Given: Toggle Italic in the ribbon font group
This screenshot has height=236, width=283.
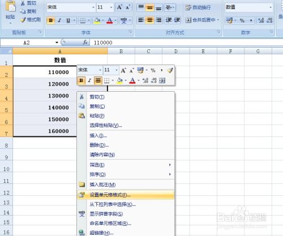Looking at the screenshot, I should 59,20.
